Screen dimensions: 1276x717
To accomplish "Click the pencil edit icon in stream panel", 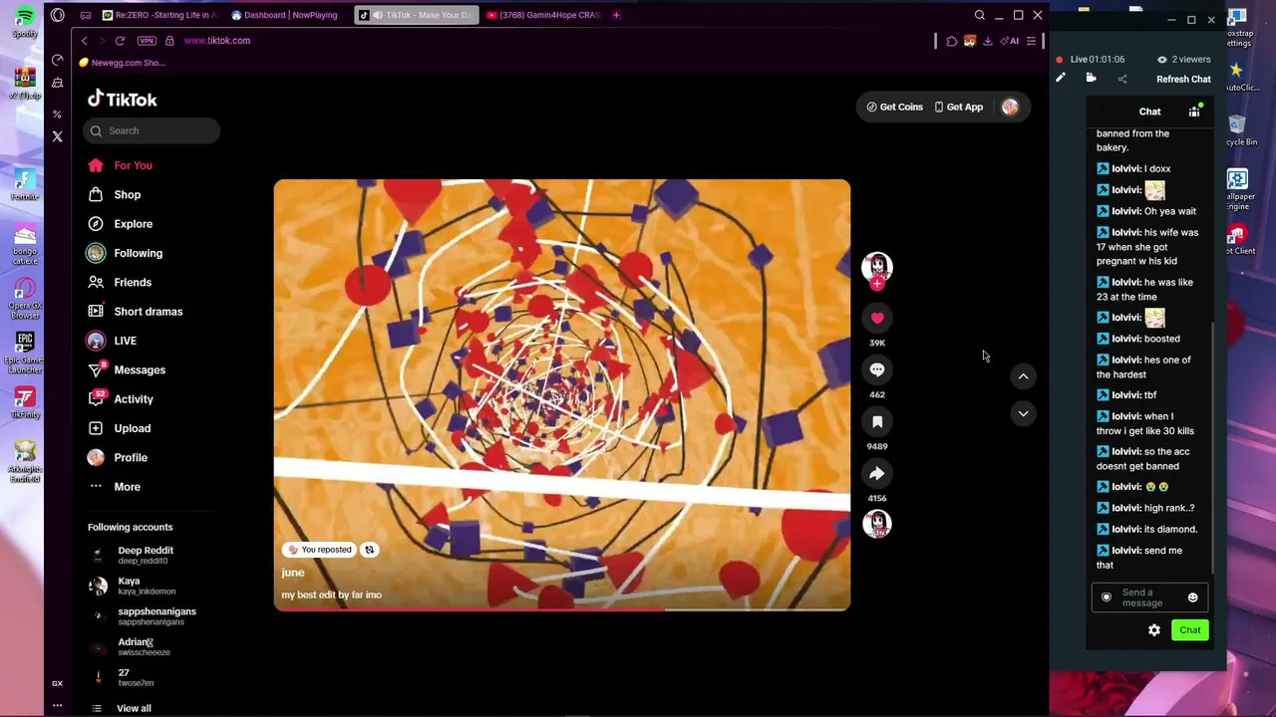I will click(1061, 79).
